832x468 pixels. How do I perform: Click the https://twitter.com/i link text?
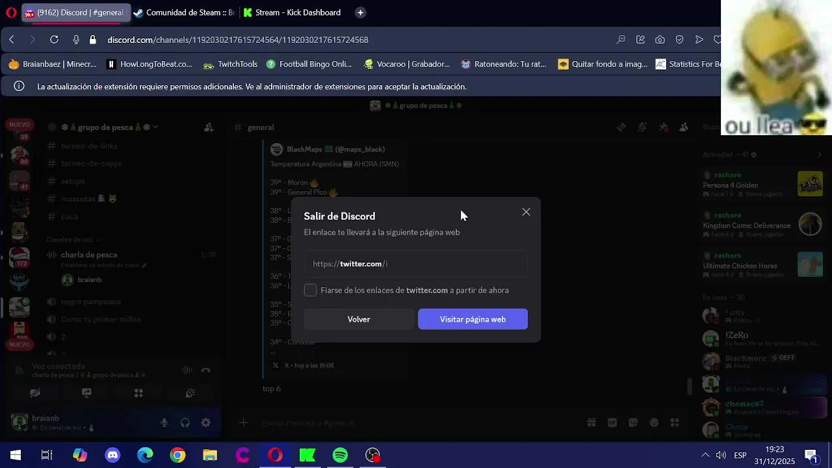[x=350, y=264]
